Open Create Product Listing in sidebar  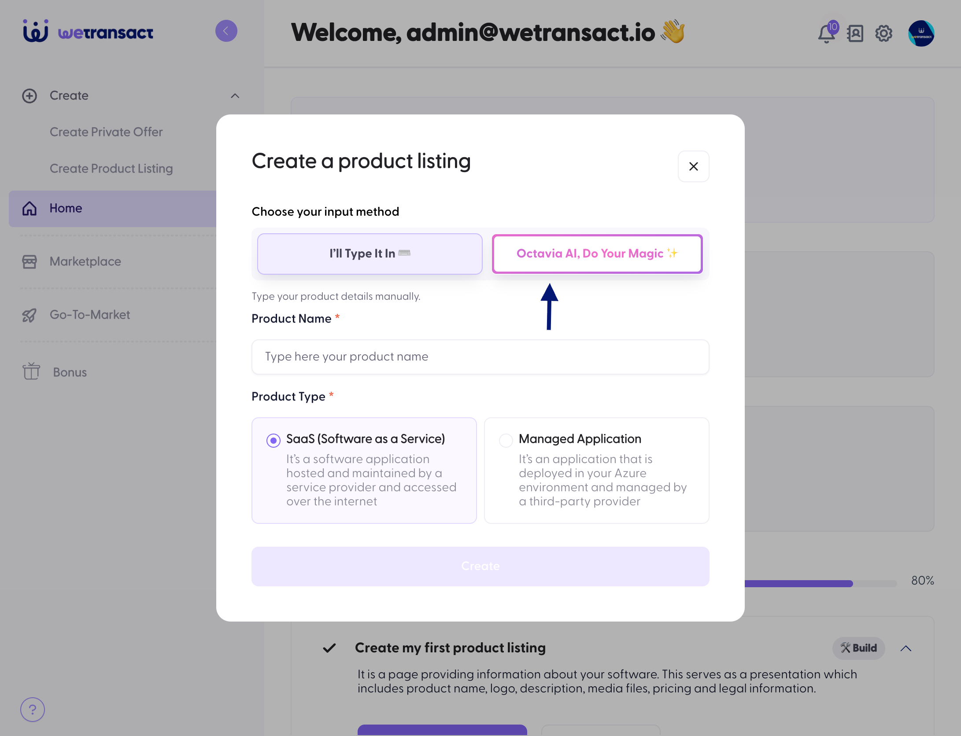(x=111, y=169)
